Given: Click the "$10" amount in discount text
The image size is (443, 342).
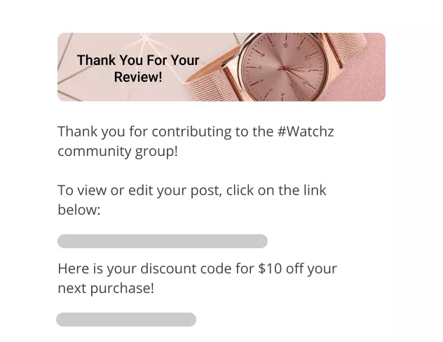Looking at the screenshot, I should point(270,269).
